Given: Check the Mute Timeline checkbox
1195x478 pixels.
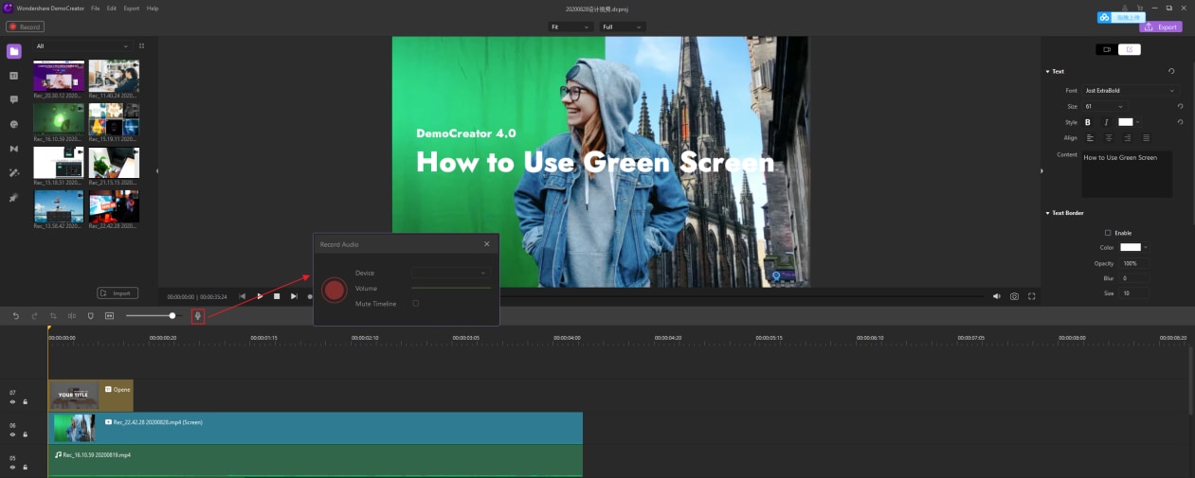Looking at the screenshot, I should [x=415, y=303].
